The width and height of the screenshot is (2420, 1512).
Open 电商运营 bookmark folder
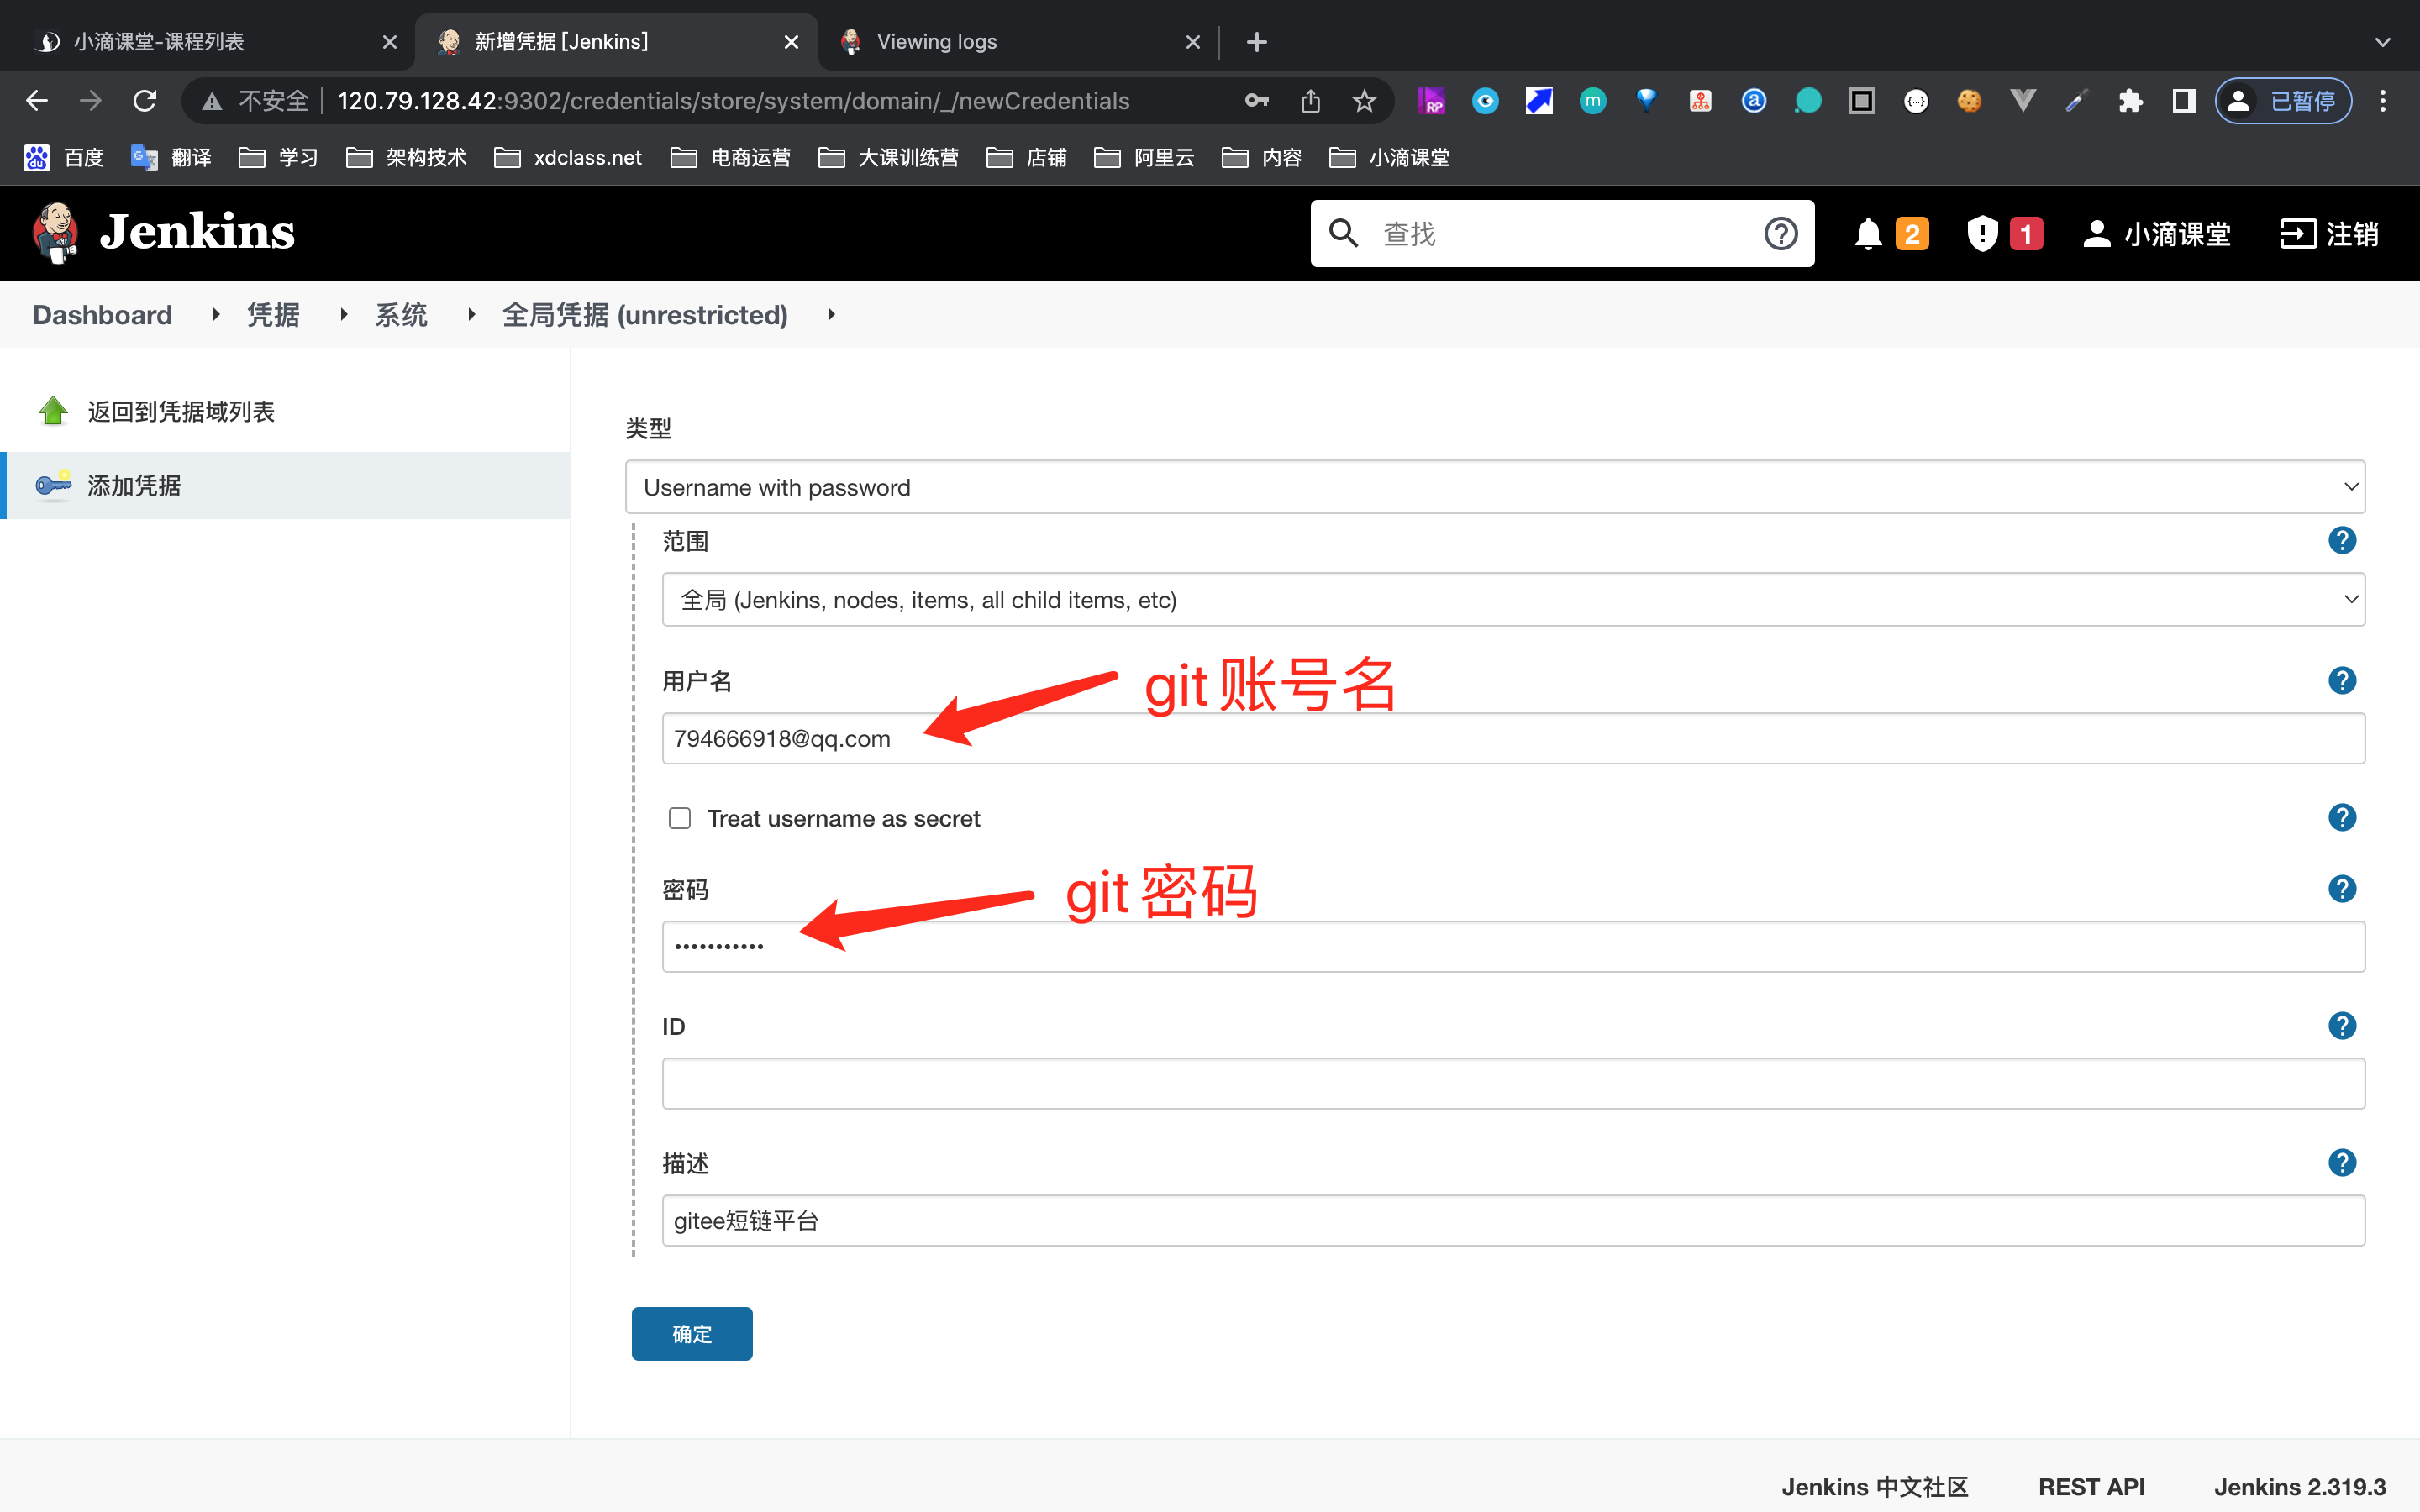tap(731, 158)
